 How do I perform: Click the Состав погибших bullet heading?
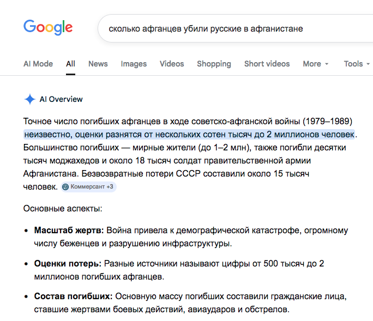tap(73, 296)
